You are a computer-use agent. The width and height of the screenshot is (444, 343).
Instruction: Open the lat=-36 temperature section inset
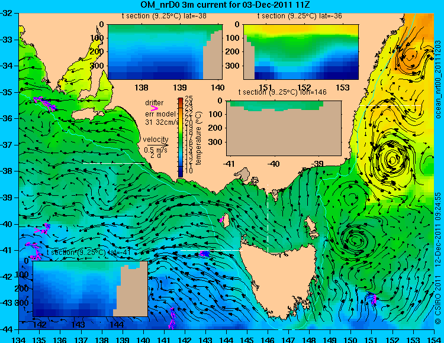[x=301, y=52]
